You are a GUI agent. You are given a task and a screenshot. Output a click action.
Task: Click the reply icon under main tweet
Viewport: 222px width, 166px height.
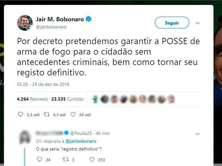pos(20,114)
